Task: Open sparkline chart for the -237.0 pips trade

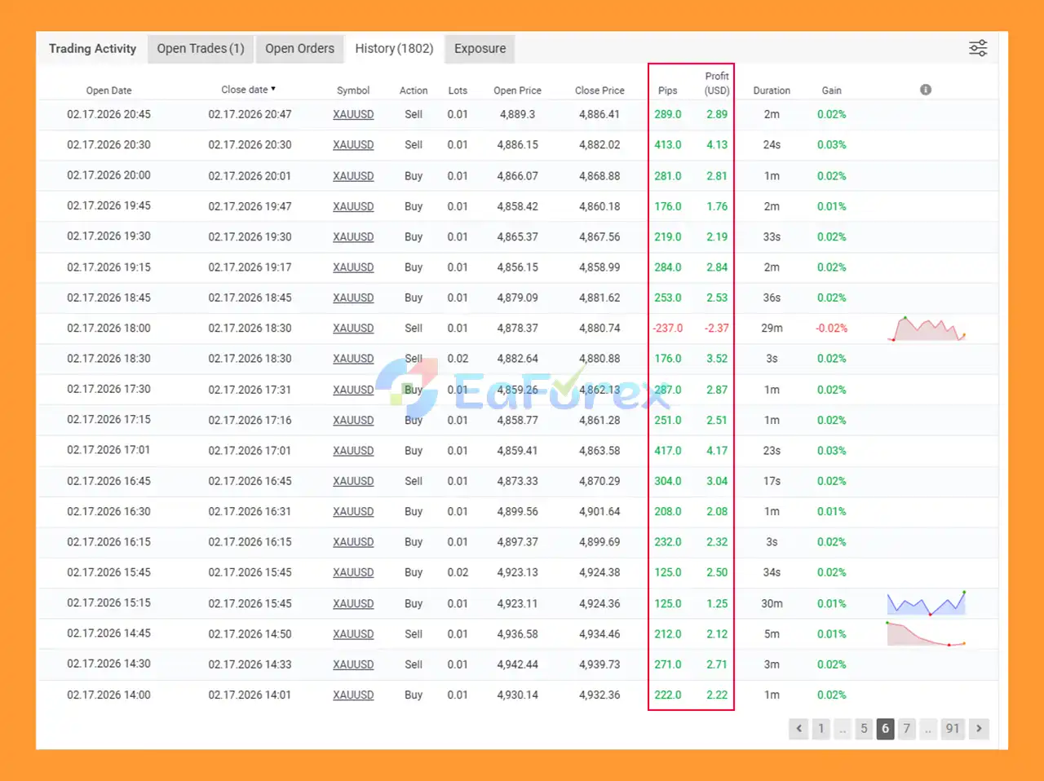Action: (927, 328)
